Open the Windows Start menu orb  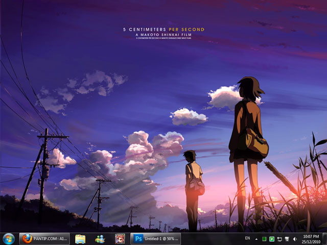tap(9, 239)
